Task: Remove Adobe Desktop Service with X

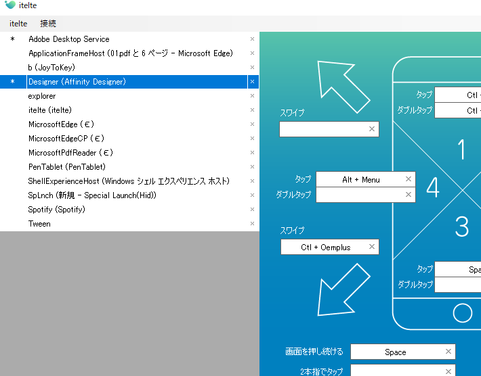Action: [x=252, y=39]
